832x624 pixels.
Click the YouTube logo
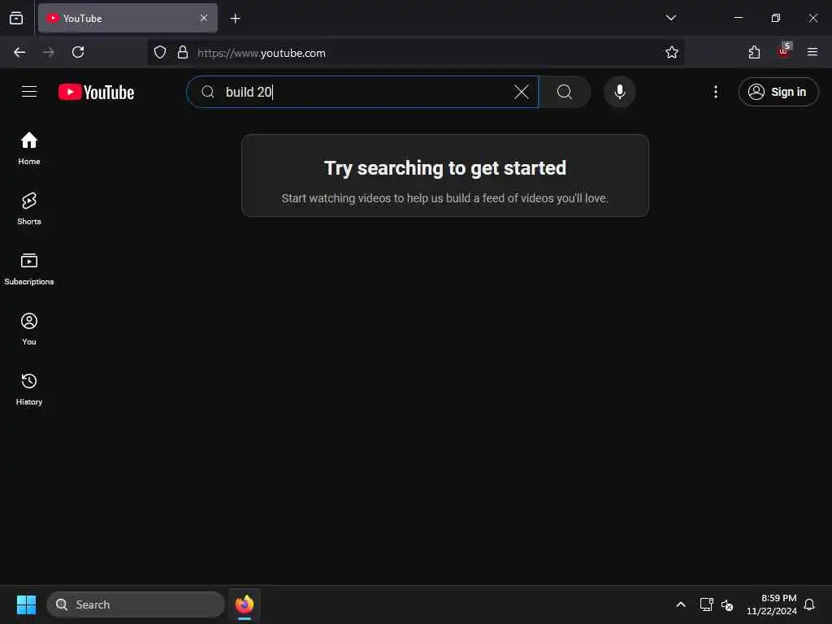[x=96, y=92]
